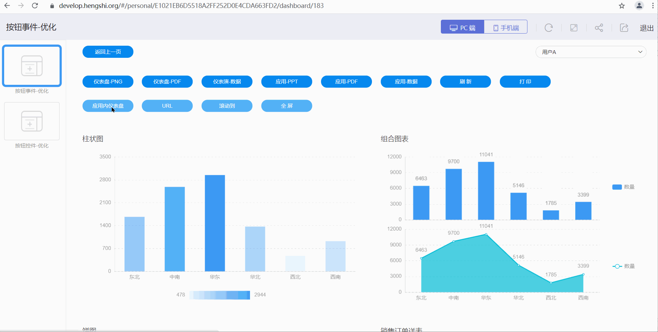The height and width of the screenshot is (332, 658).
Task: Select the 按钮事件-优化 page thumbnail
Action: point(32,66)
